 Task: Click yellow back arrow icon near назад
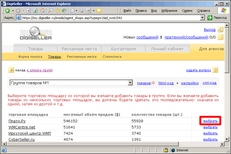(11, 70)
